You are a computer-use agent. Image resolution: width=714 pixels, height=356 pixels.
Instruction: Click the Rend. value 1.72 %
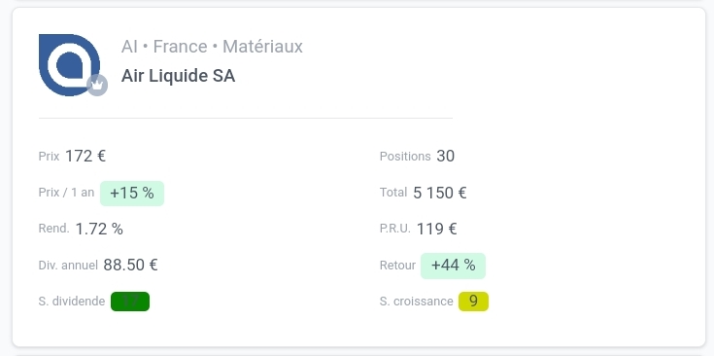pyautogui.click(x=99, y=229)
